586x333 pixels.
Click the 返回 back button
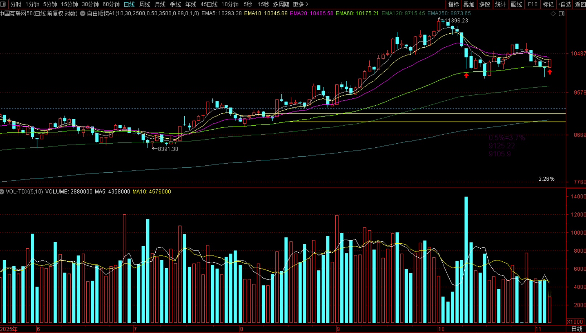pyautogui.click(x=580, y=4)
